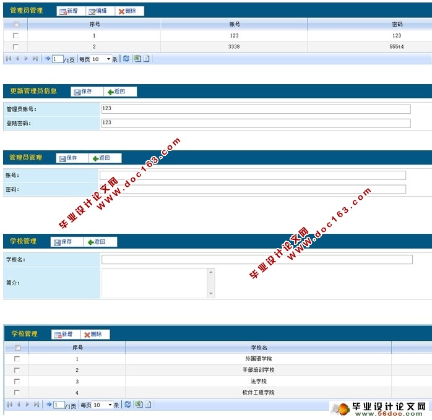432x420 pixels.
Task: Click the 法学院 cell
Action: [259, 382]
